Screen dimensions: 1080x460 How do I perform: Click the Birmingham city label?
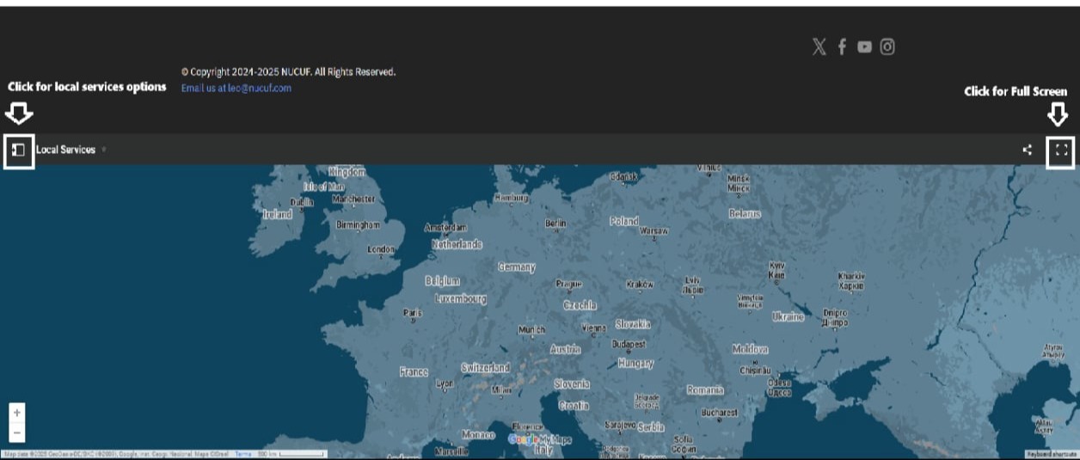(358, 224)
